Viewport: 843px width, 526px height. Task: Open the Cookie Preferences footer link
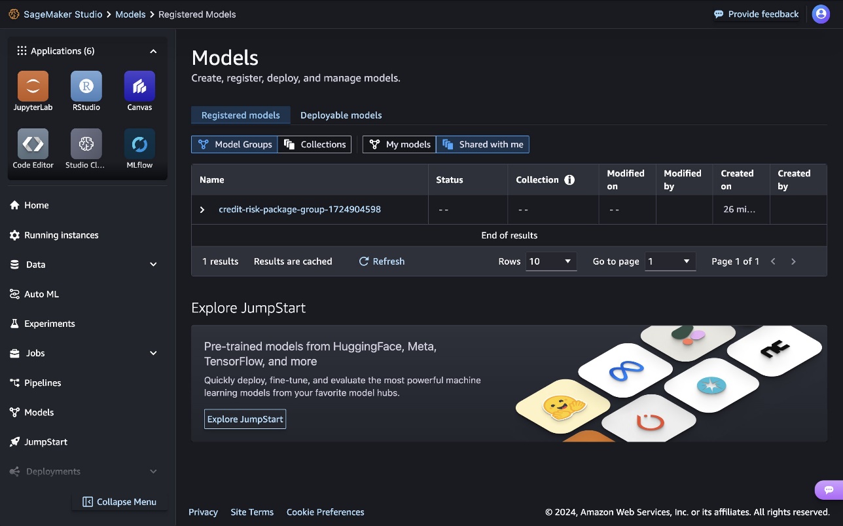[325, 512]
